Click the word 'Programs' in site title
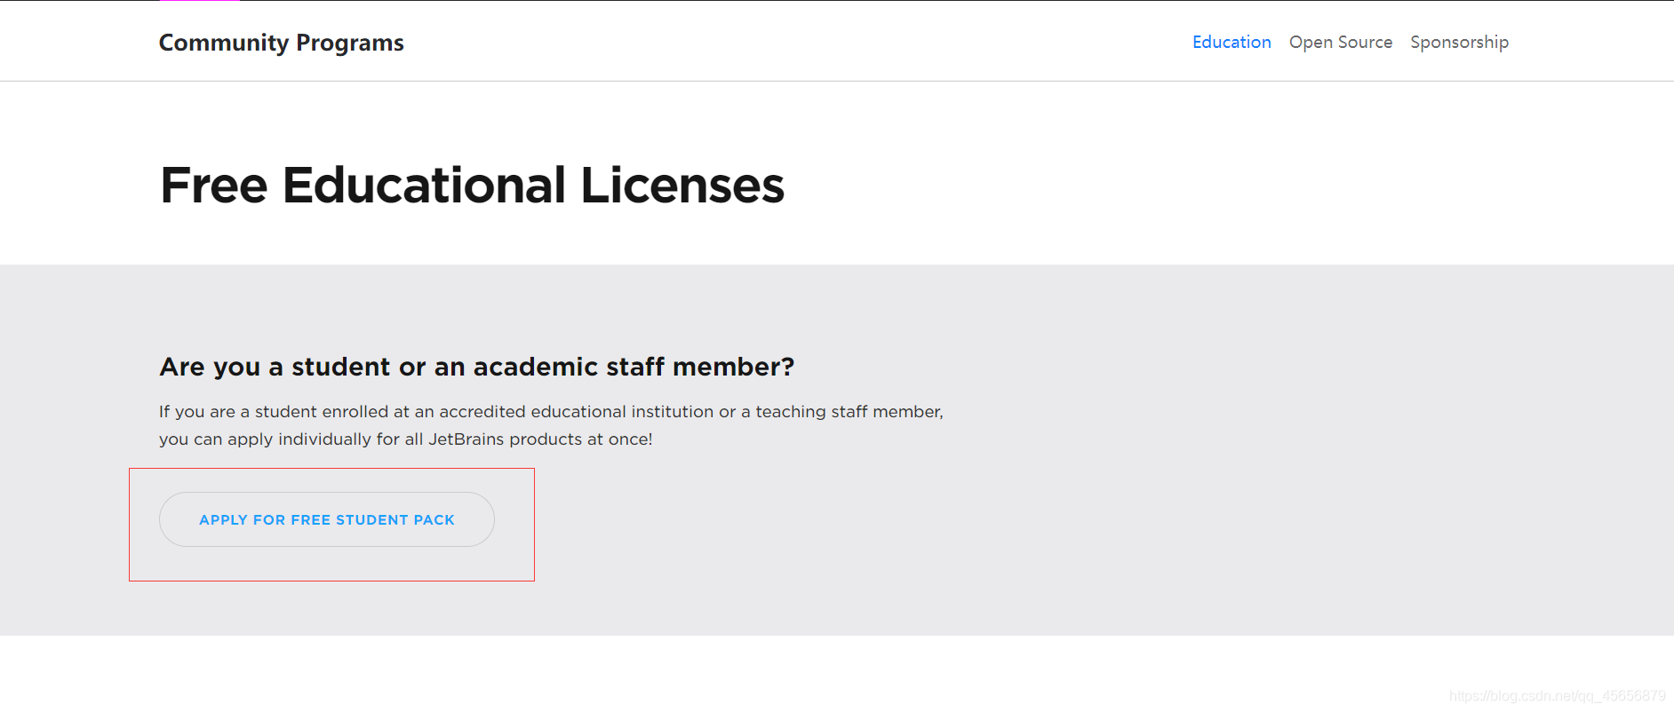Screen dimensions: 1674x712 [349, 43]
